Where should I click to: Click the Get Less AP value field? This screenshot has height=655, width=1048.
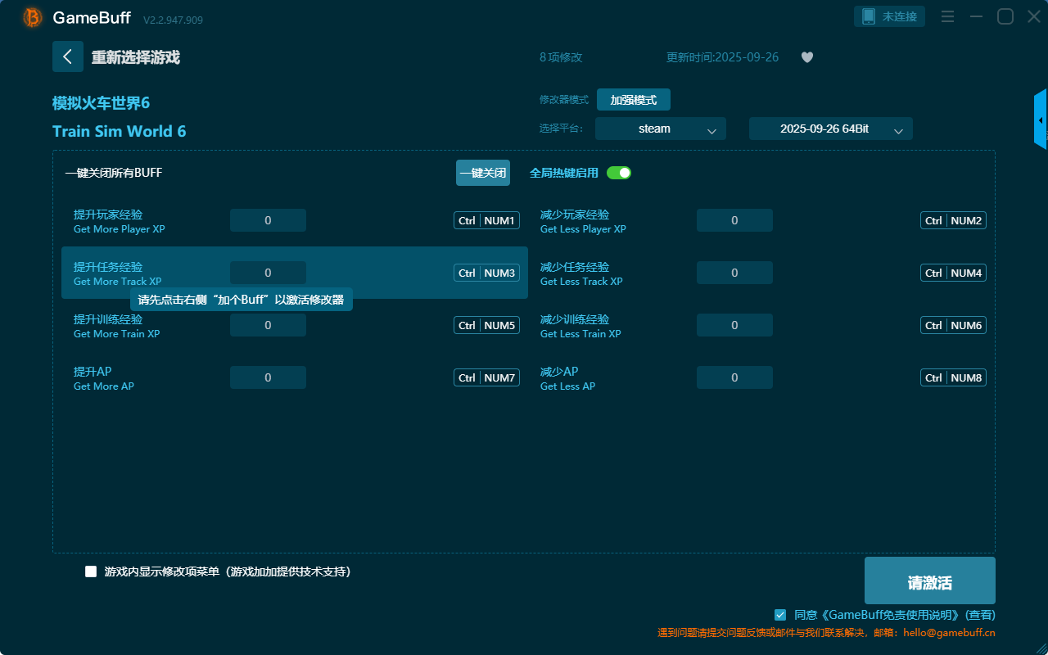734,377
